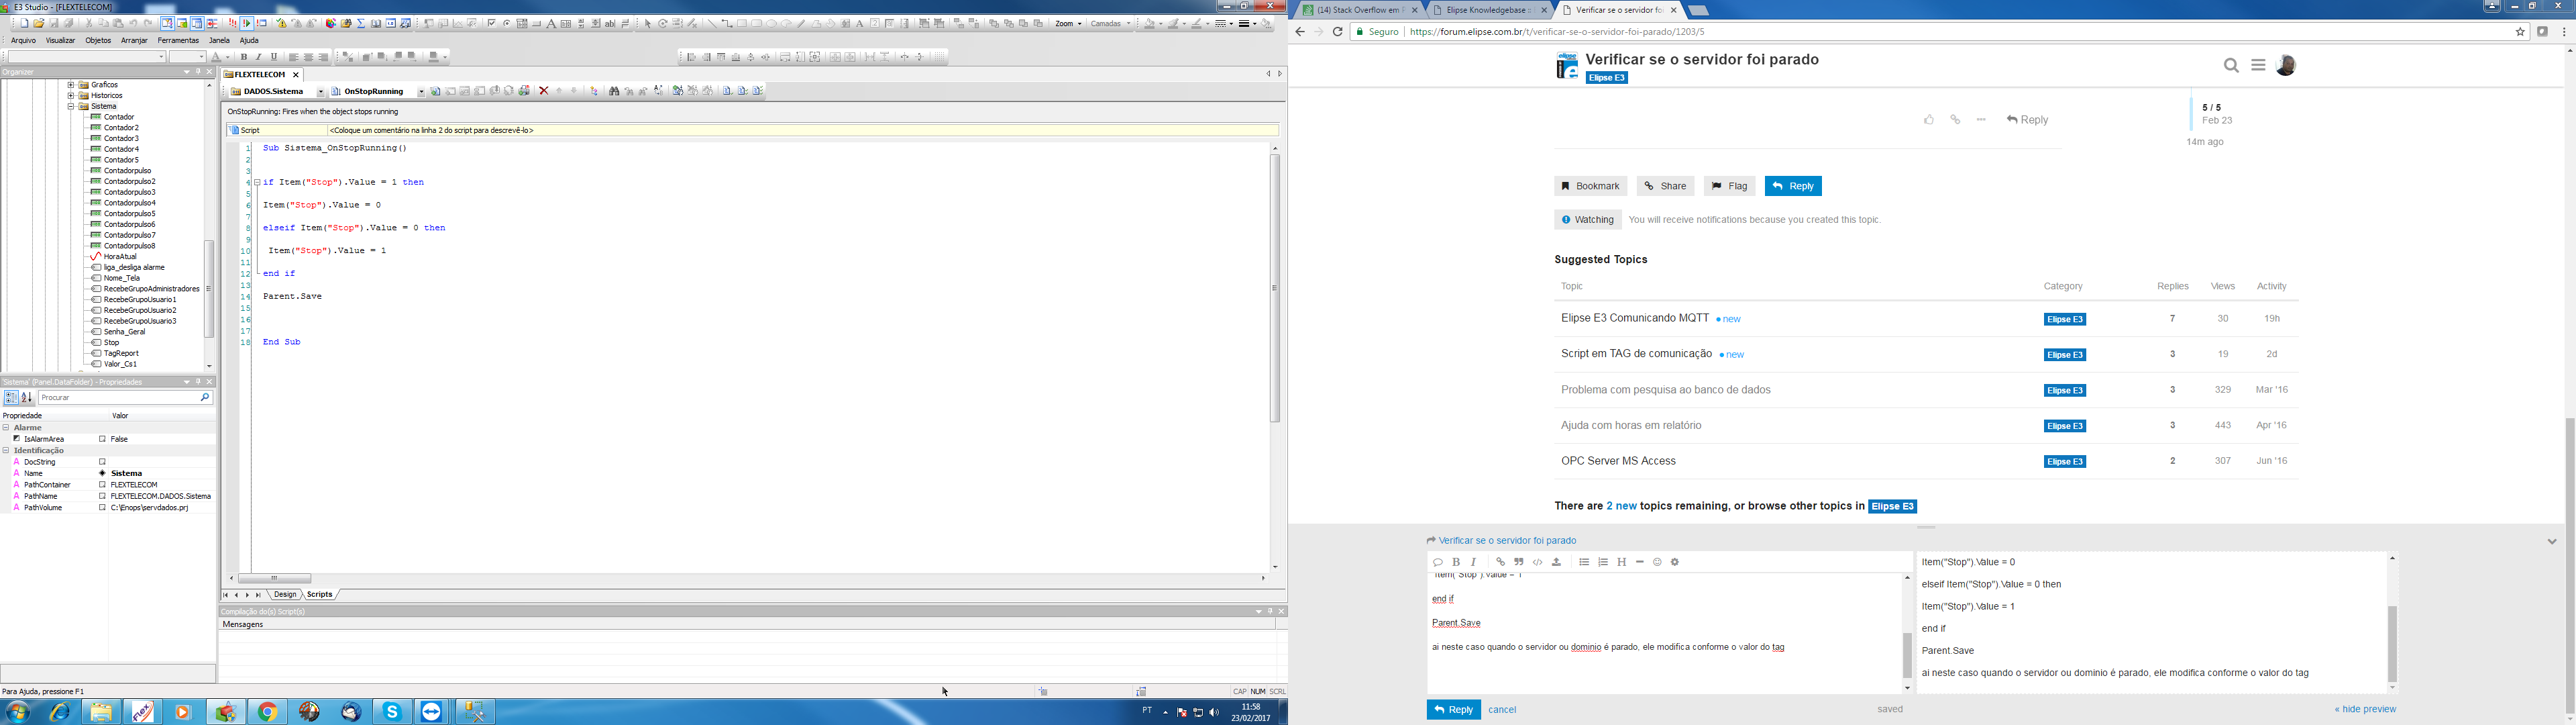Switch to the Elipse Knowledgebase browser tab
The image size is (2576, 725).
click(x=1489, y=10)
